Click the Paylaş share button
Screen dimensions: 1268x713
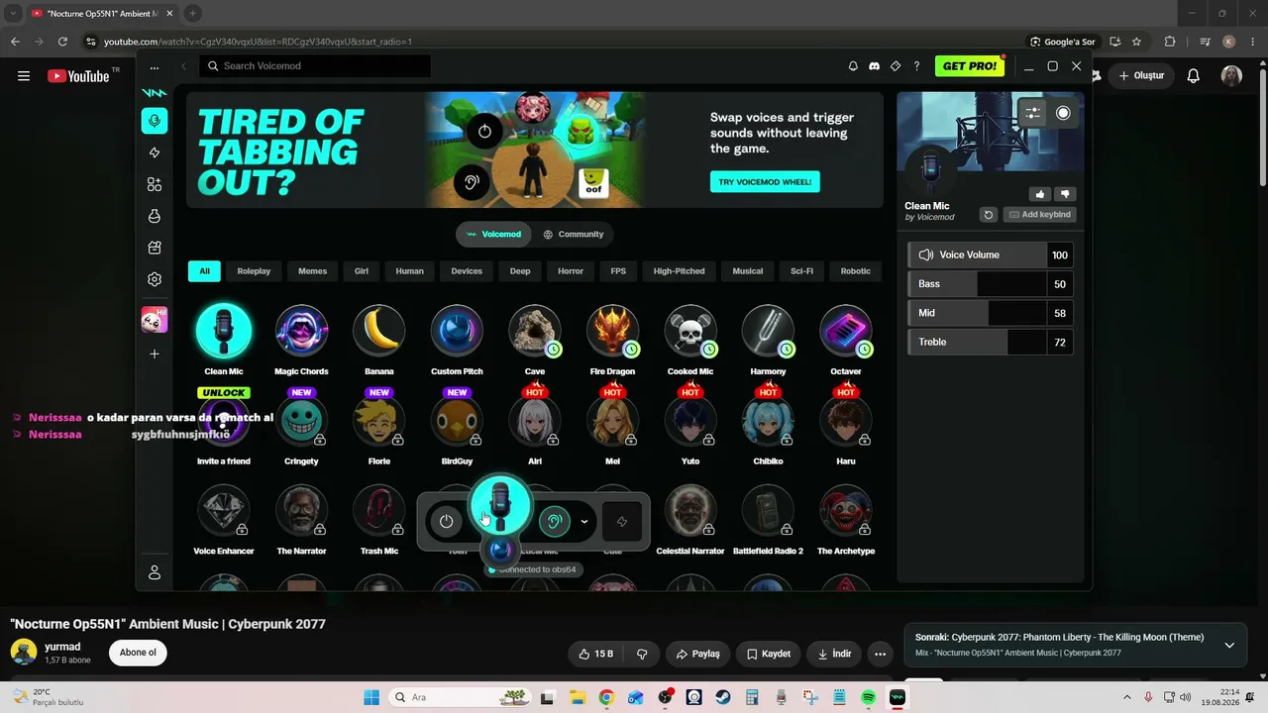(x=697, y=654)
